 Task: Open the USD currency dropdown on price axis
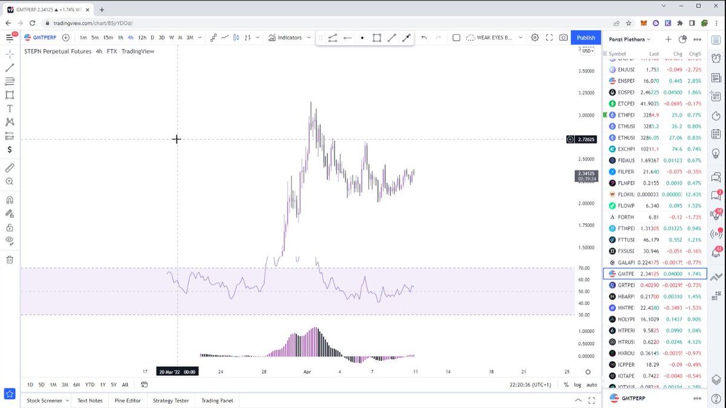point(587,51)
